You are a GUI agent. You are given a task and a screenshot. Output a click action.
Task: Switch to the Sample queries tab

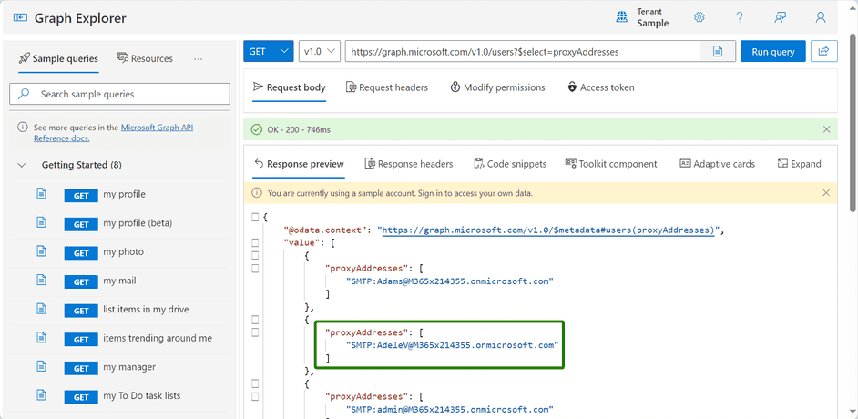pos(58,58)
